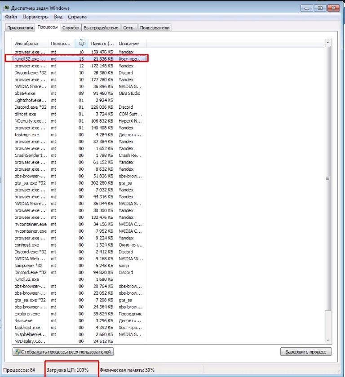Select Discord.exe using 2 412 КБ
The image size is (345, 377).
(80, 252)
